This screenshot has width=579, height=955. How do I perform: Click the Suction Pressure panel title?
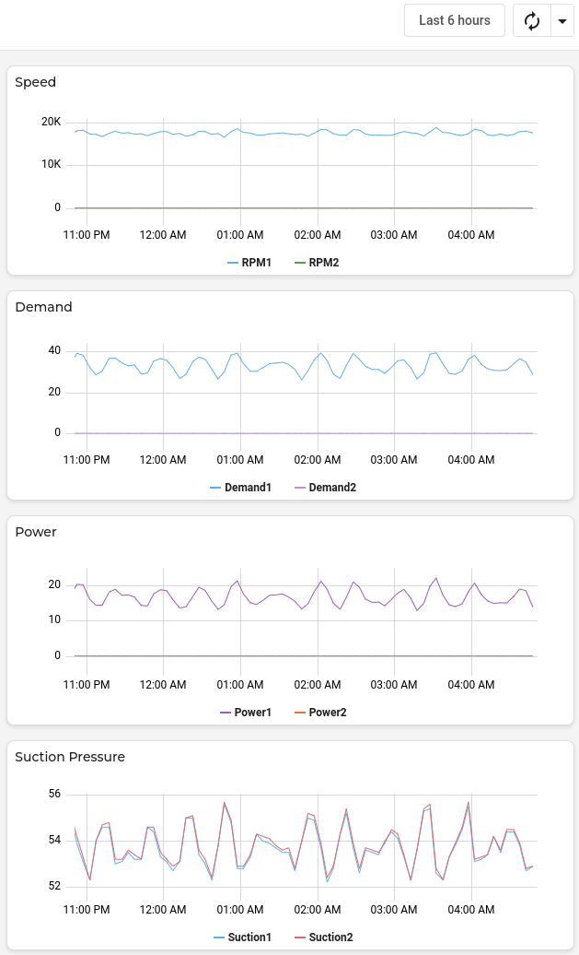click(70, 757)
